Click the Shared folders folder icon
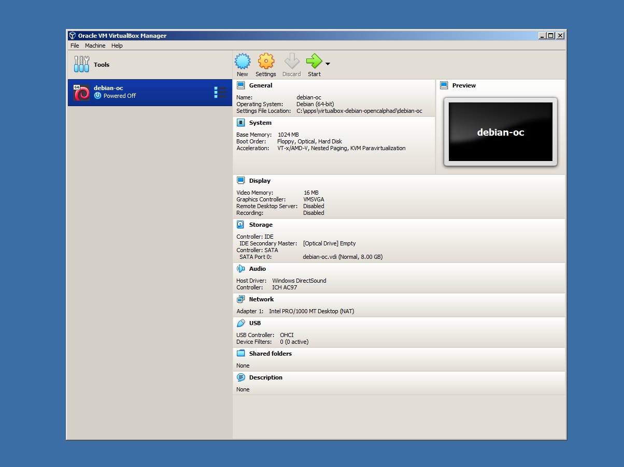Viewport: 624px width, 467px height. click(240, 354)
